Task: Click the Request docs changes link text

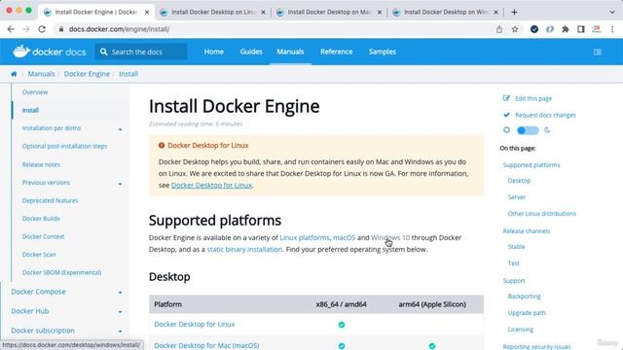Action: coord(545,115)
